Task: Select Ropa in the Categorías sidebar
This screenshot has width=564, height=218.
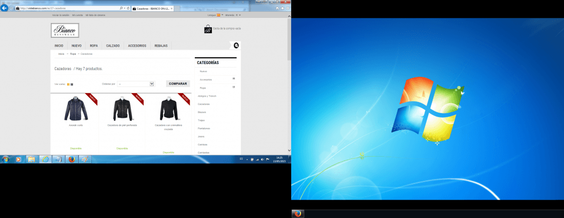Action: (203, 88)
